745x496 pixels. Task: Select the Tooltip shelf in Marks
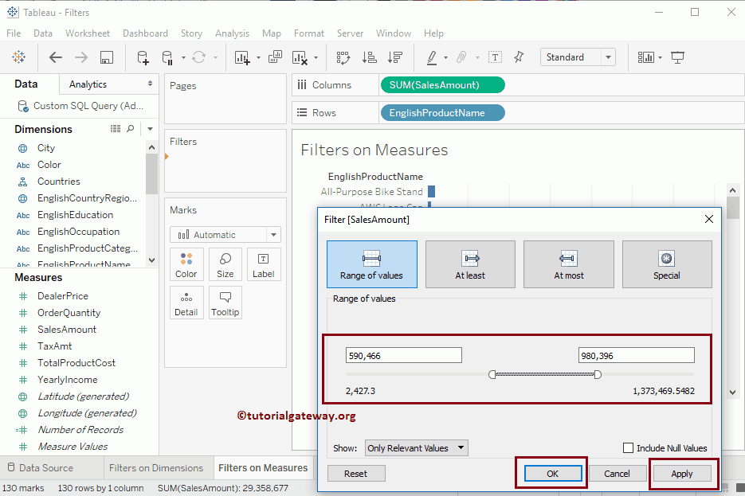tap(225, 302)
